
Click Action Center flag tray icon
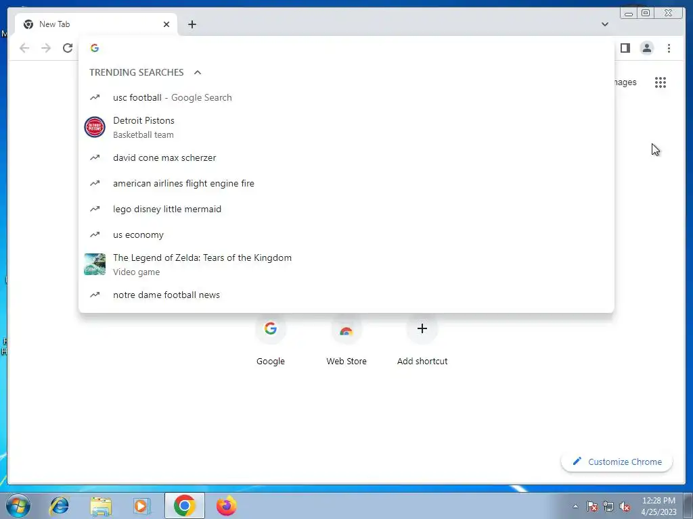tap(591, 506)
